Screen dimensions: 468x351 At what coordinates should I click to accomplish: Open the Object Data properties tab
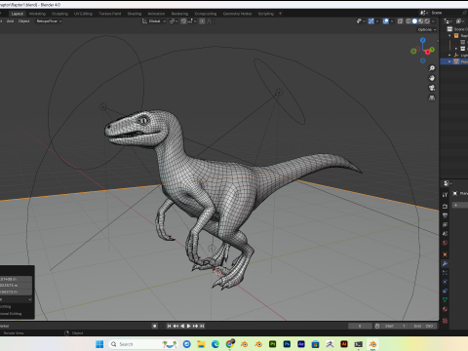(x=445, y=300)
